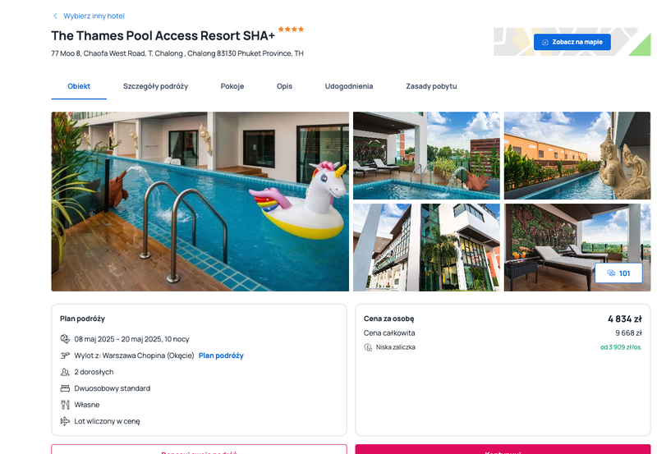Screen dimensions: 657x454
Task: Click the Wybierz inny hotel link
Action: click(x=94, y=16)
